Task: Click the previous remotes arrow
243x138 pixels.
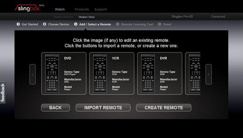Action: [x=33, y=74]
